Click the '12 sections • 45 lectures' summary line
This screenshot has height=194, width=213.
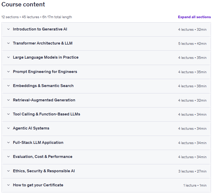[x=37, y=17]
